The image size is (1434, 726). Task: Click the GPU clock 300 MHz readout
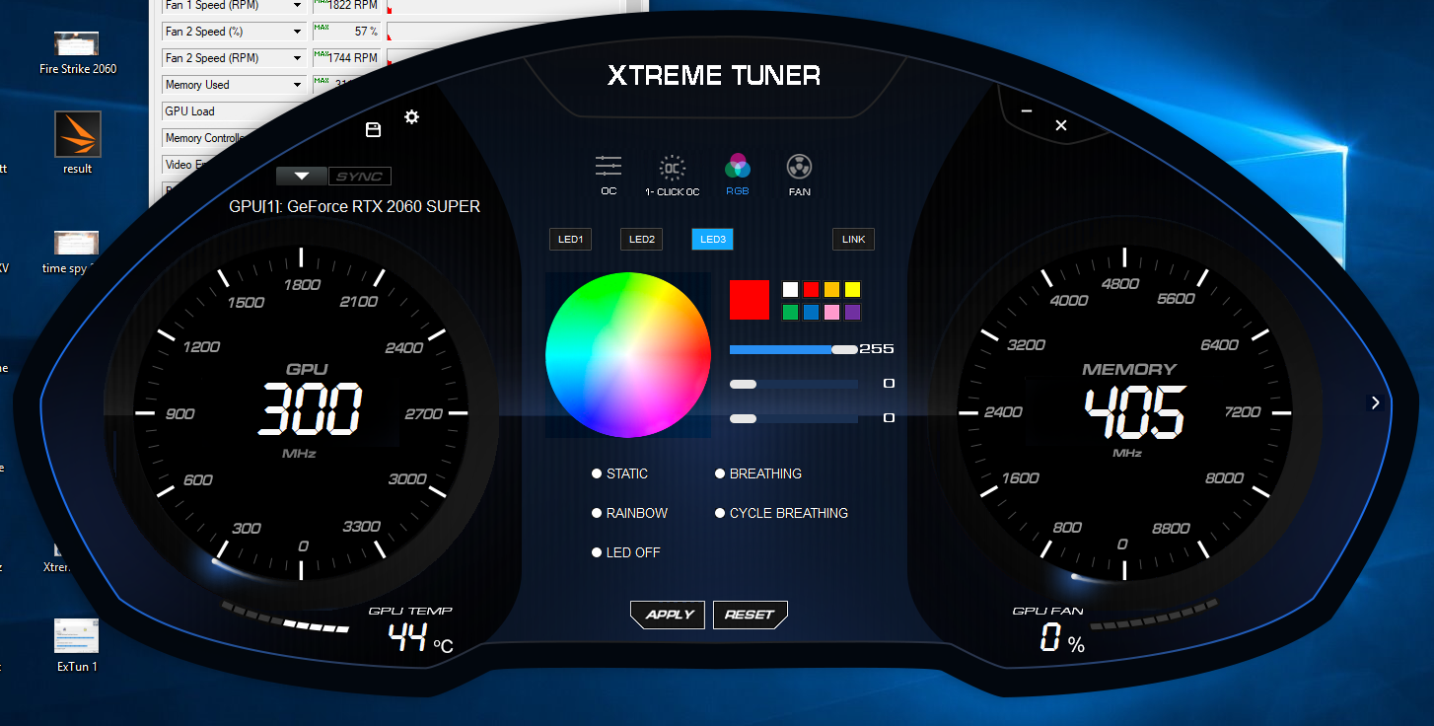click(x=311, y=409)
